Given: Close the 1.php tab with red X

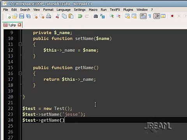Looking at the screenshot, I should (x=19, y=25).
